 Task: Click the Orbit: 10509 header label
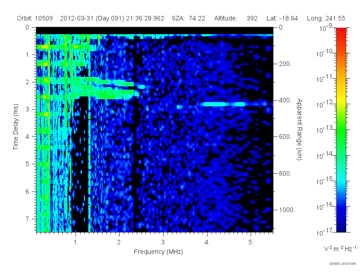tap(35, 18)
